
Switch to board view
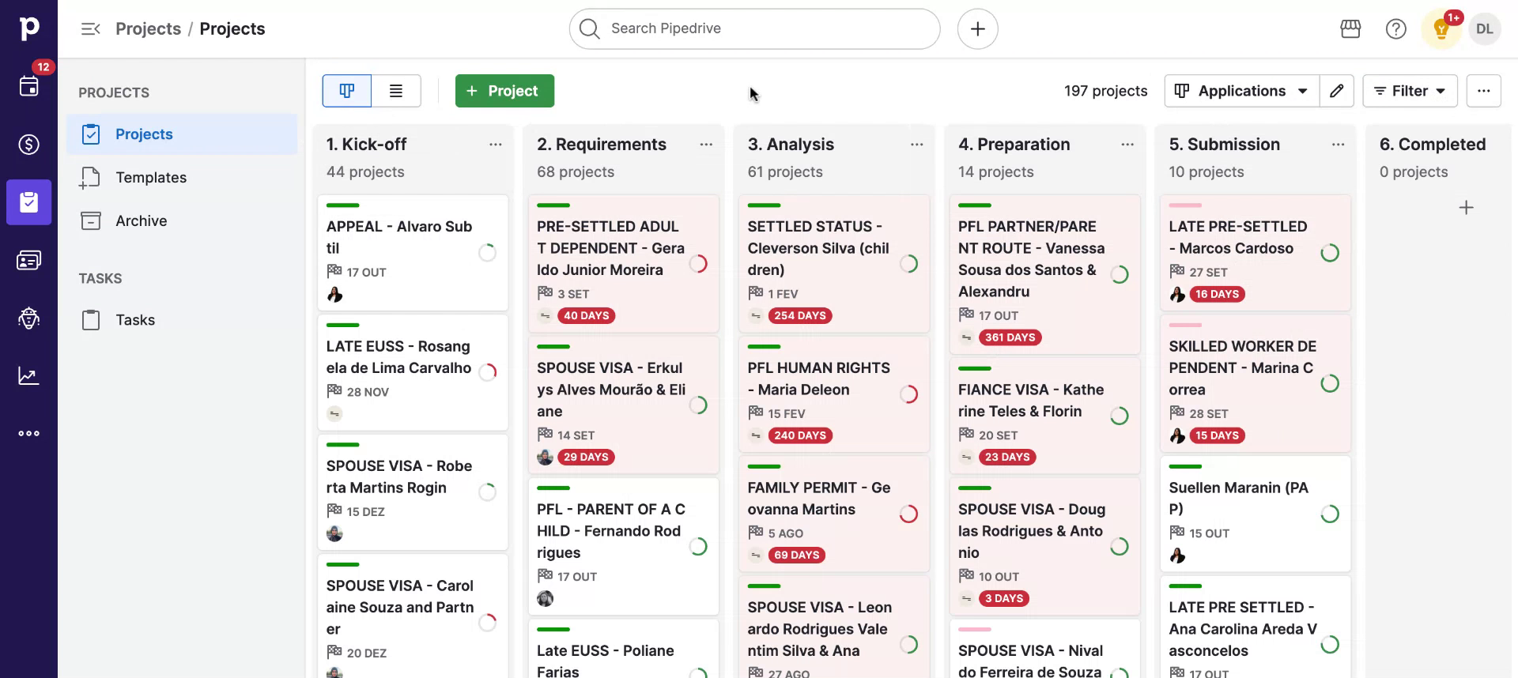(346, 91)
